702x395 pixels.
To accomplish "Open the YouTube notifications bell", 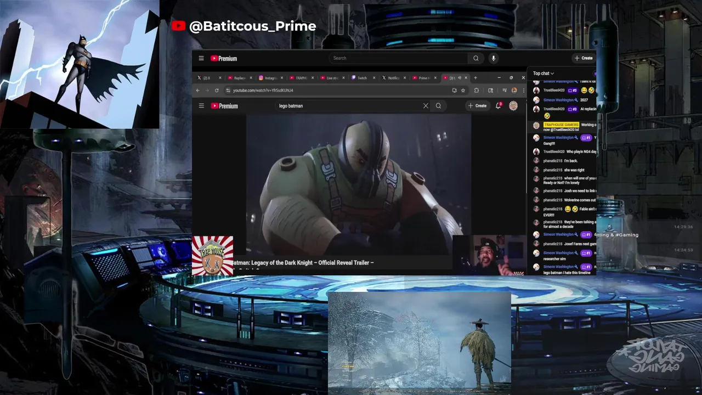I will pyautogui.click(x=498, y=106).
